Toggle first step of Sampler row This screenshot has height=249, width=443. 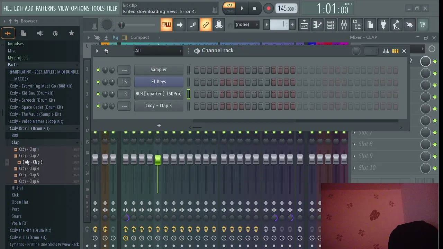[197, 70]
